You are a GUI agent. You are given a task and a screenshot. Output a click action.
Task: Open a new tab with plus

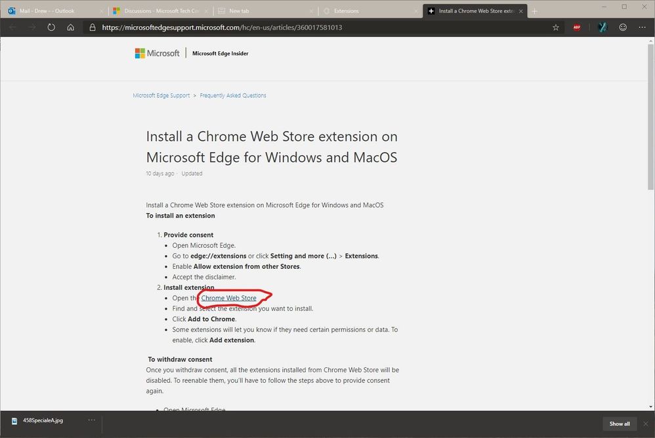point(534,11)
